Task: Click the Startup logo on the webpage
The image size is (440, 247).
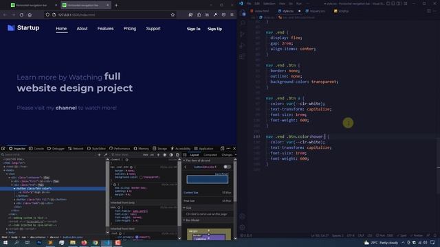Action: tap(23, 27)
